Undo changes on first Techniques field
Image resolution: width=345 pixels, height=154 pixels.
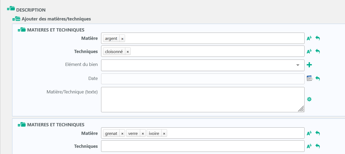tap(318, 51)
